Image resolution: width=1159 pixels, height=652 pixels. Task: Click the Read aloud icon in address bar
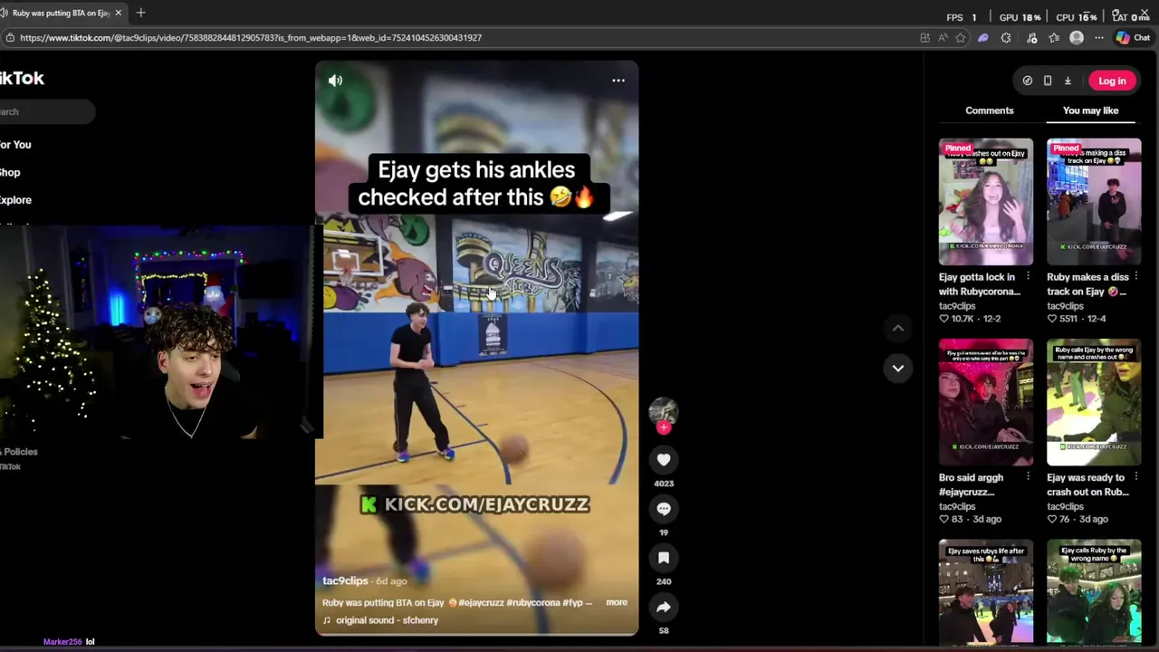pyautogui.click(x=943, y=38)
